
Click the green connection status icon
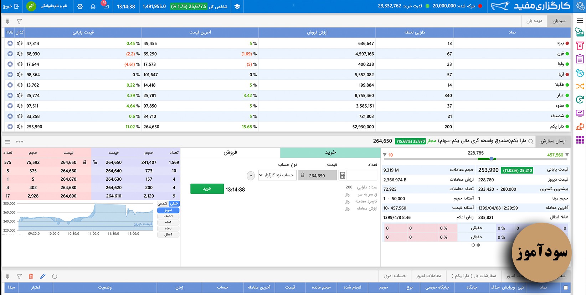pyautogui.click(x=31, y=6)
